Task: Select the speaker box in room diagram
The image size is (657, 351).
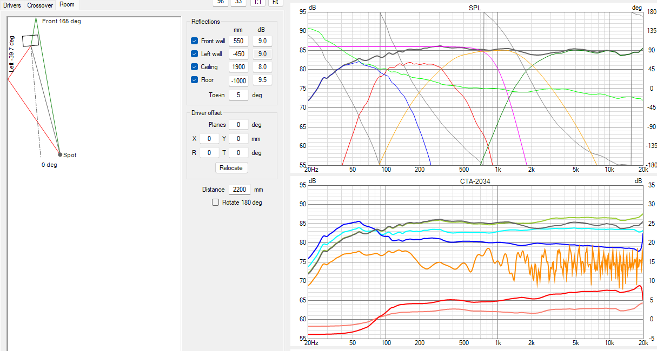Action: coord(31,40)
